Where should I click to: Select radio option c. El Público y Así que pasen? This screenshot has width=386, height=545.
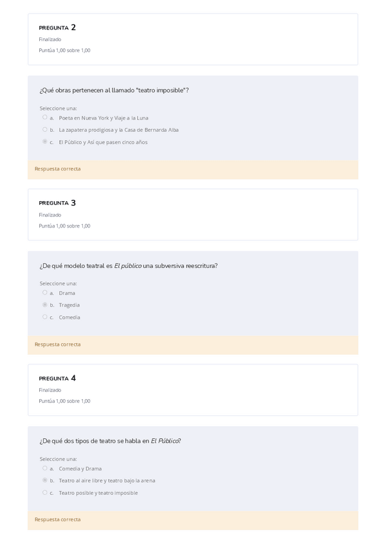coord(45,141)
